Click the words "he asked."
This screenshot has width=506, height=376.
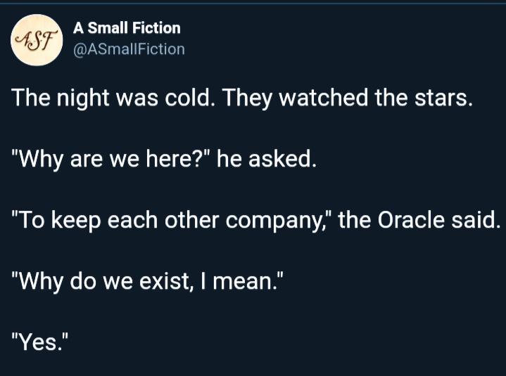[267, 159]
